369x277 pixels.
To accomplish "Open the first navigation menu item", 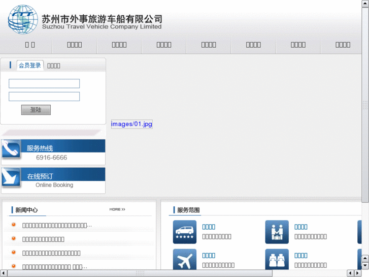I will pos(30,45).
